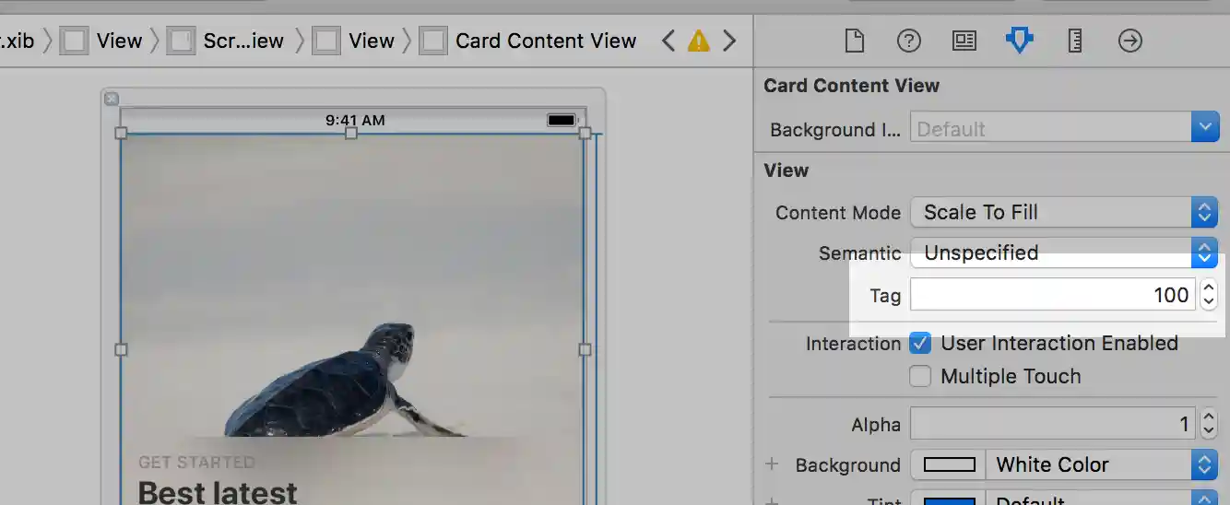Open the File inspector tab
This screenshot has height=505, width=1230.
click(x=855, y=41)
